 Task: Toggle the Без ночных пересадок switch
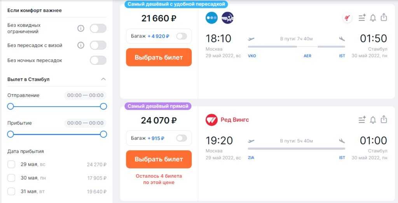(x=98, y=61)
